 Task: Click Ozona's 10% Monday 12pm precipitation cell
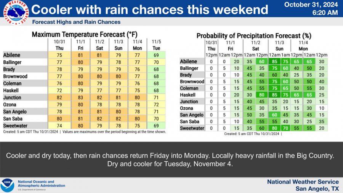pos(322,108)
